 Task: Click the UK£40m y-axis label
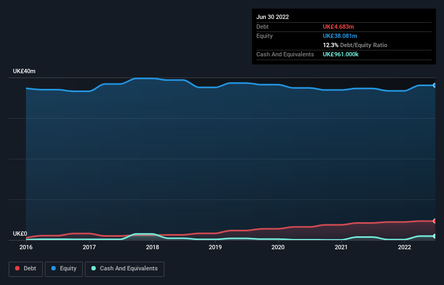(x=24, y=71)
